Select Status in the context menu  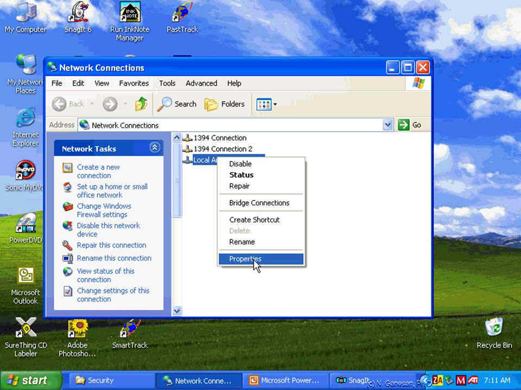point(261,175)
